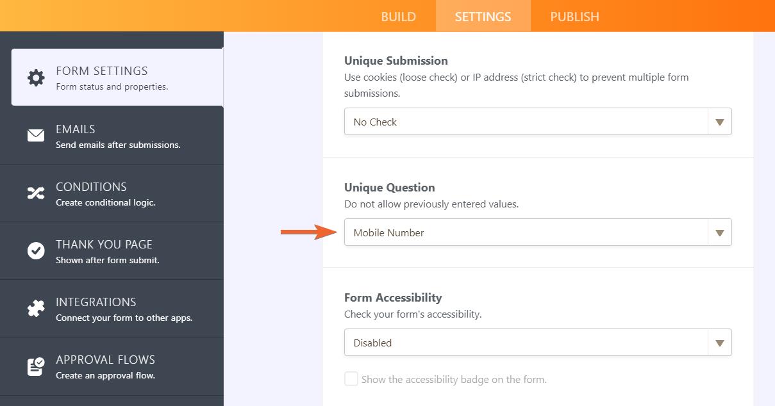The image size is (775, 406).
Task: Enable the accessibility badge checkbox
Action: pyautogui.click(x=351, y=379)
